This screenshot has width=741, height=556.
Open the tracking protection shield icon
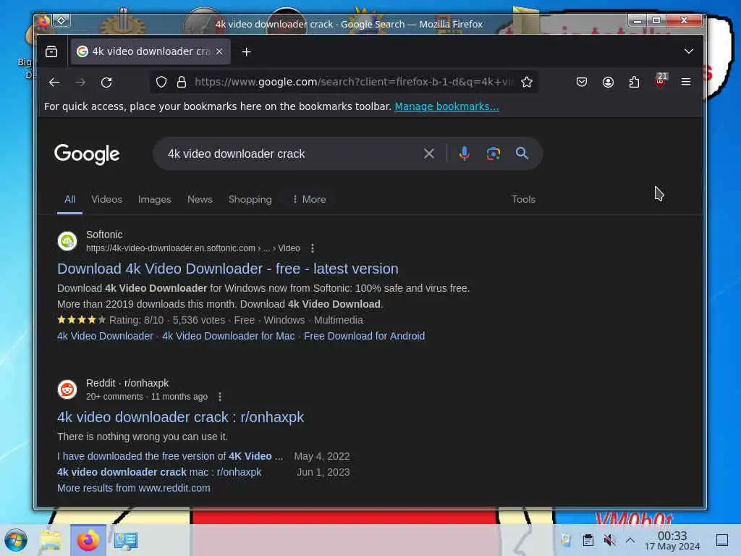[x=161, y=83]
